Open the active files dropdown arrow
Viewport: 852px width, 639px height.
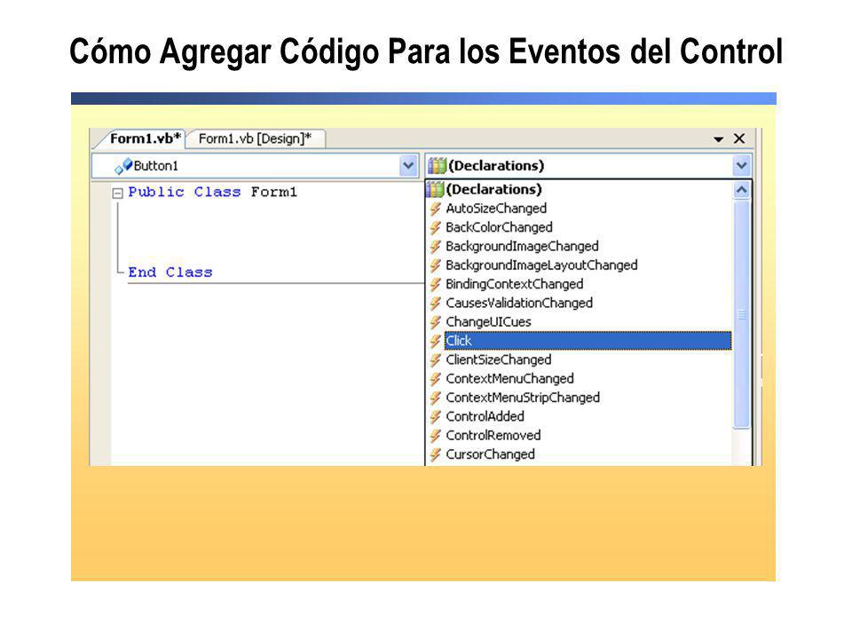click(718, 139)
